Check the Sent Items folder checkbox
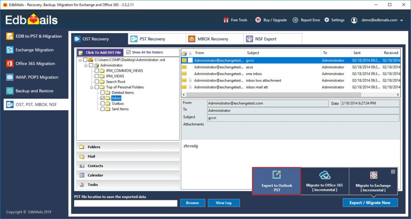Image resolution: width=411 pixels, height=219 pixels. [102, 109]
